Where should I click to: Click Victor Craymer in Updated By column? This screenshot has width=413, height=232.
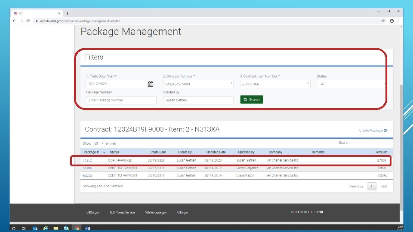coord(247,168)
